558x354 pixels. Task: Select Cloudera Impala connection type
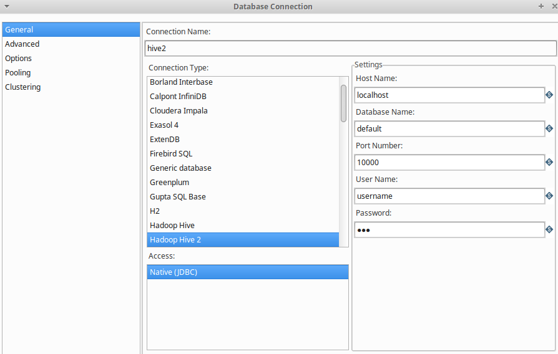(x=243, y=110)
